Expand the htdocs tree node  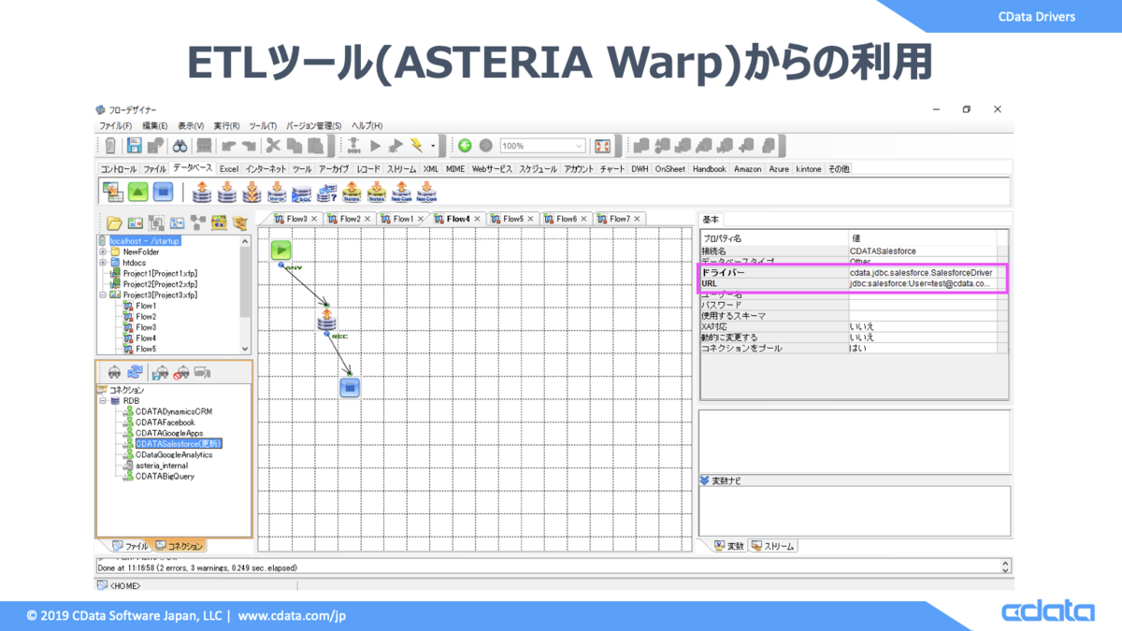click(103, 263)
